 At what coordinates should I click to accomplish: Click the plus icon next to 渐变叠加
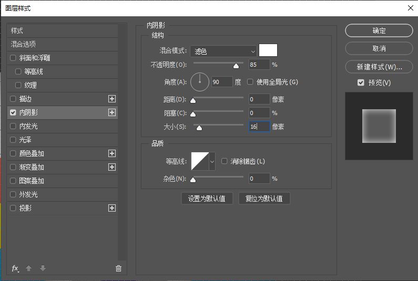tap(112, 167)
